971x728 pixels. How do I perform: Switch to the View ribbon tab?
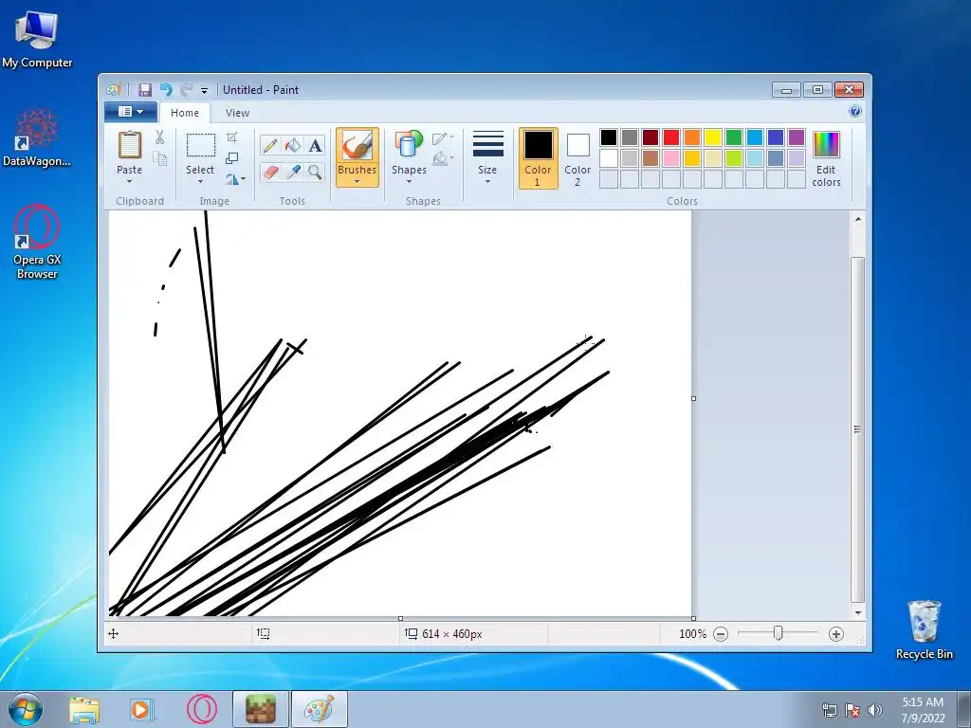click(237, 113)
